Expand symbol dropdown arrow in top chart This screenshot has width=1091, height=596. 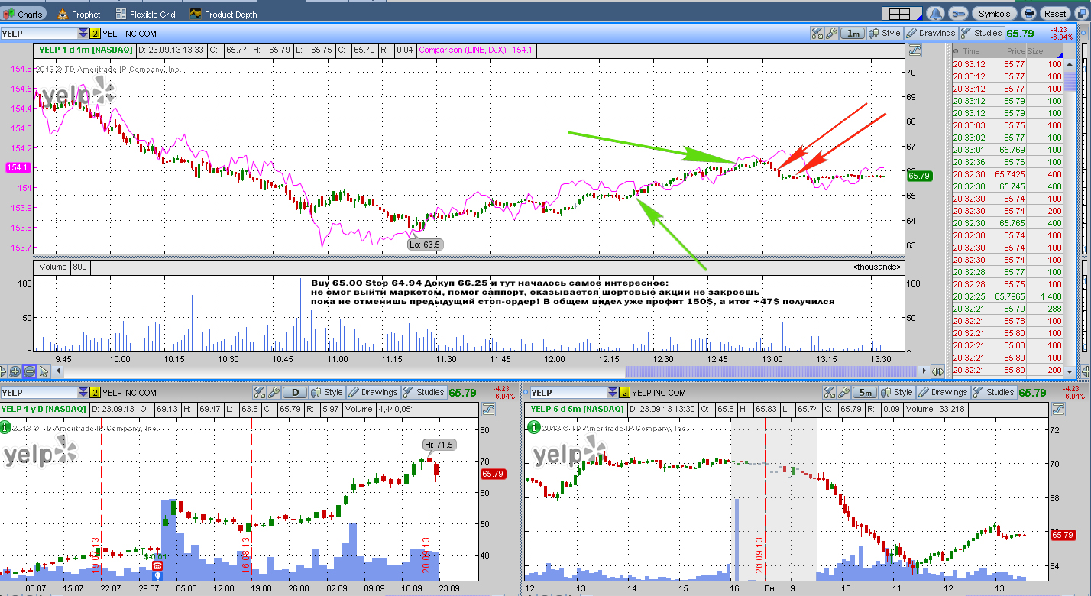(83, 34)
